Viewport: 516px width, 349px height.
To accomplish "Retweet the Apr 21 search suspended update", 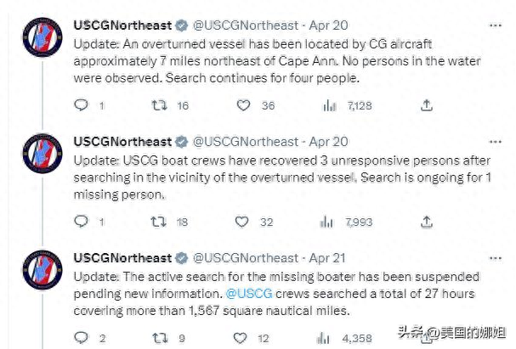I will coord(160,338).
